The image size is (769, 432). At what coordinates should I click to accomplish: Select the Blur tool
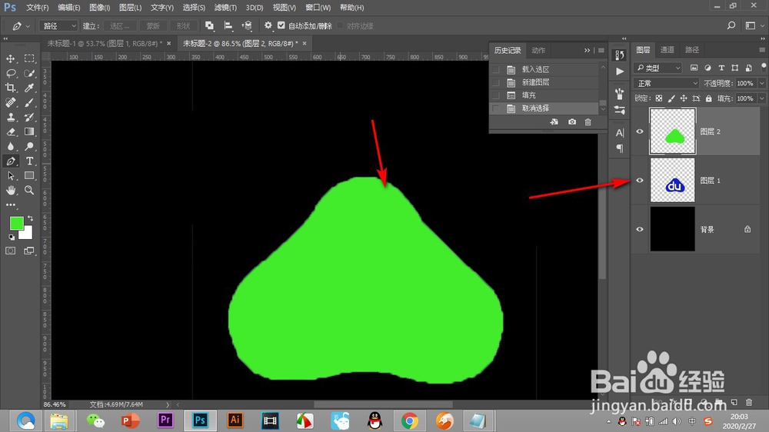(x=10, y=147)
